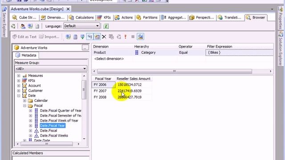Click the metadata tree horizontal scrollbar
The width and height of the screenshot is (285, 160).
pyautogui.click(x=47, y=144)
